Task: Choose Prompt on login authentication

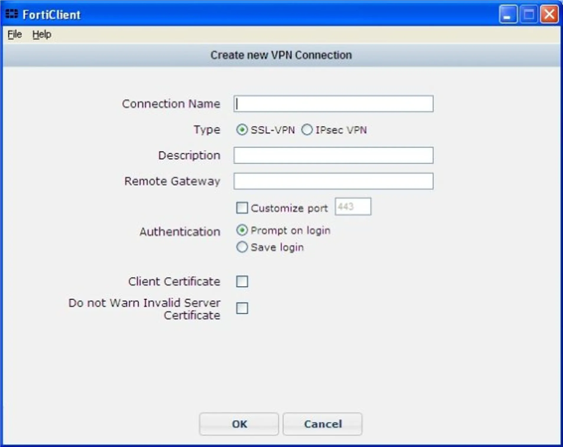Action: [x=242, y=230]
